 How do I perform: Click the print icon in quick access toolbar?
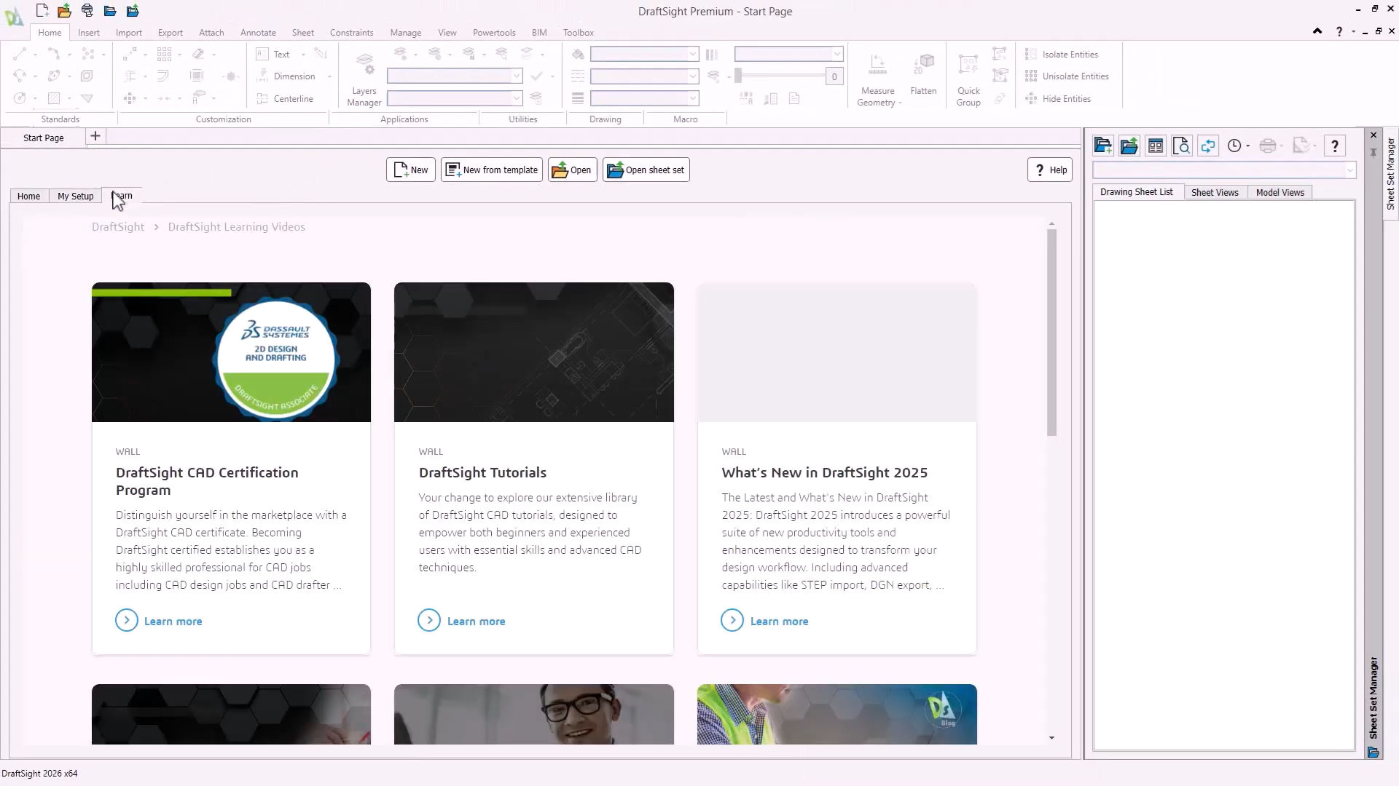click(x=87, y=10)
